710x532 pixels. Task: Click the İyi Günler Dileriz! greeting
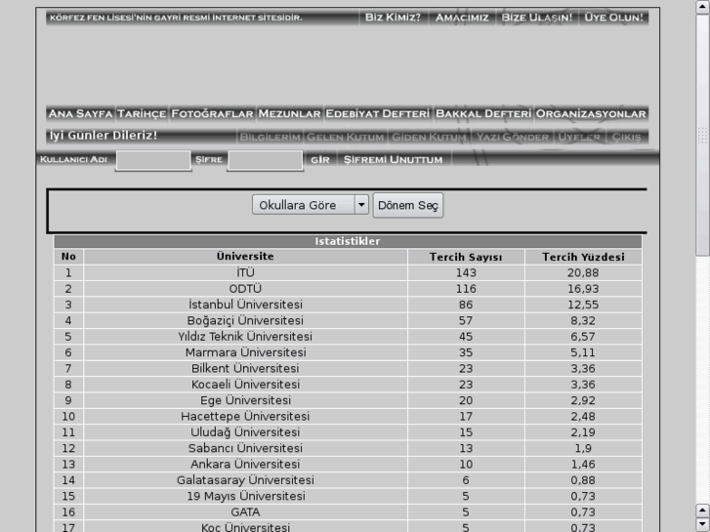[x=104, y=136]
